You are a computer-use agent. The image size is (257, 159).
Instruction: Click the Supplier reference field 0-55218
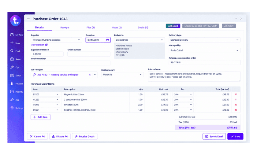coord(47,54)
